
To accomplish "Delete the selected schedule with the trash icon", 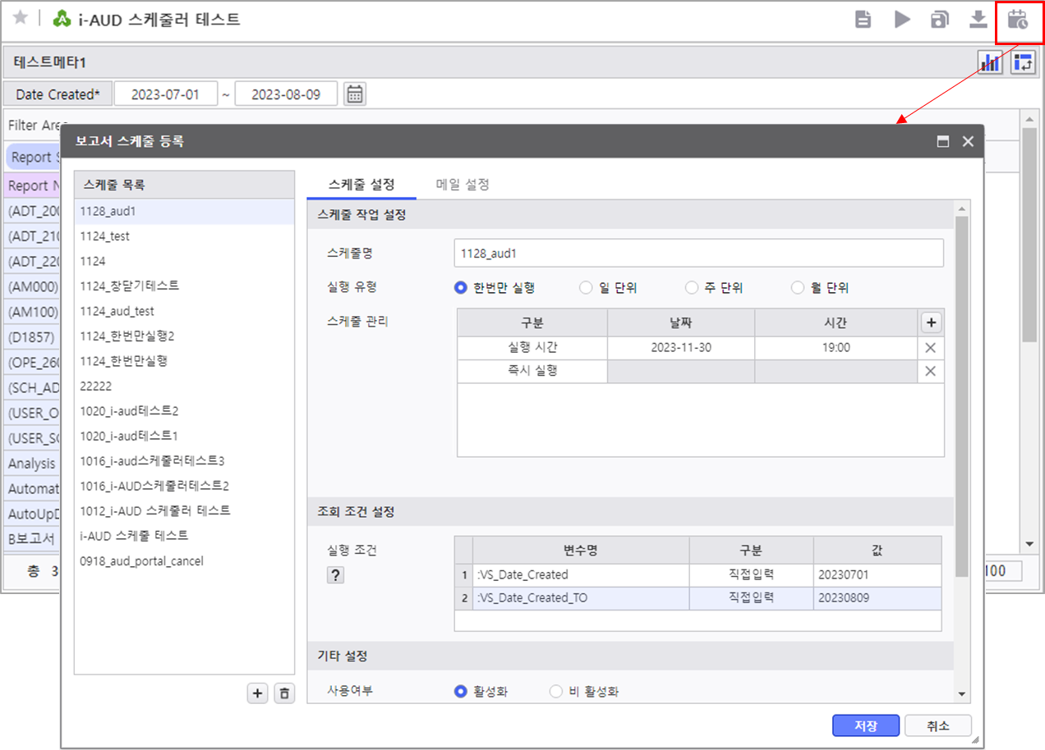I will pos(284,693).
